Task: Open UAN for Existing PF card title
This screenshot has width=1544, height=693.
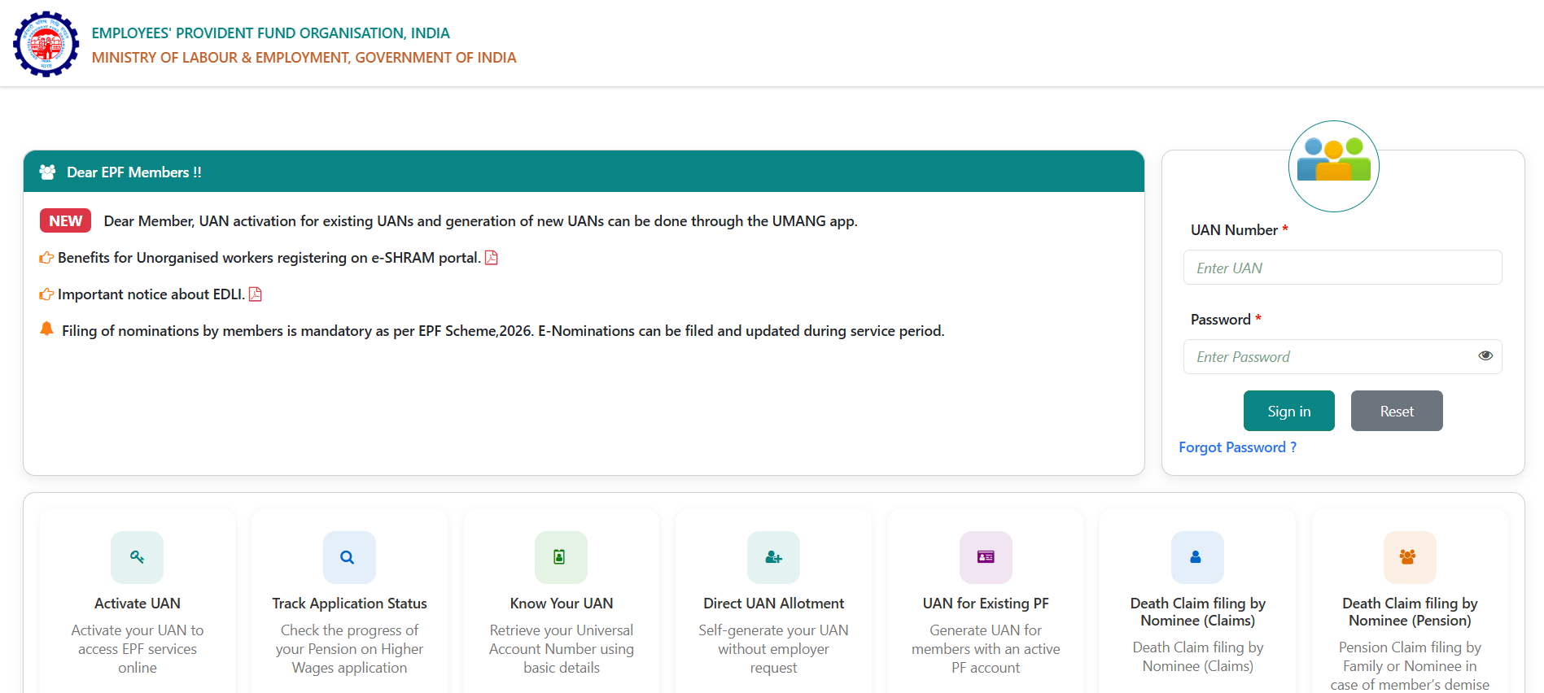Action: click(986, 604)
